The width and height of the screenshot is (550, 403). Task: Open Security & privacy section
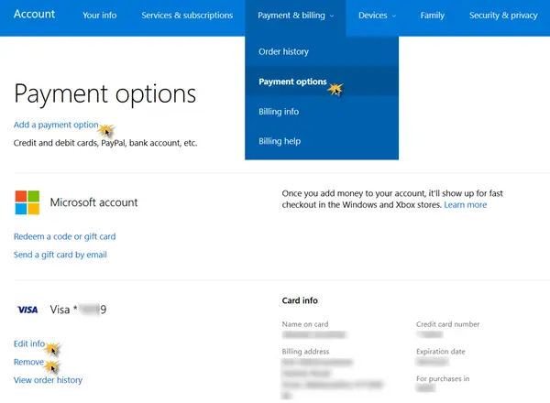tap(503, 16)
